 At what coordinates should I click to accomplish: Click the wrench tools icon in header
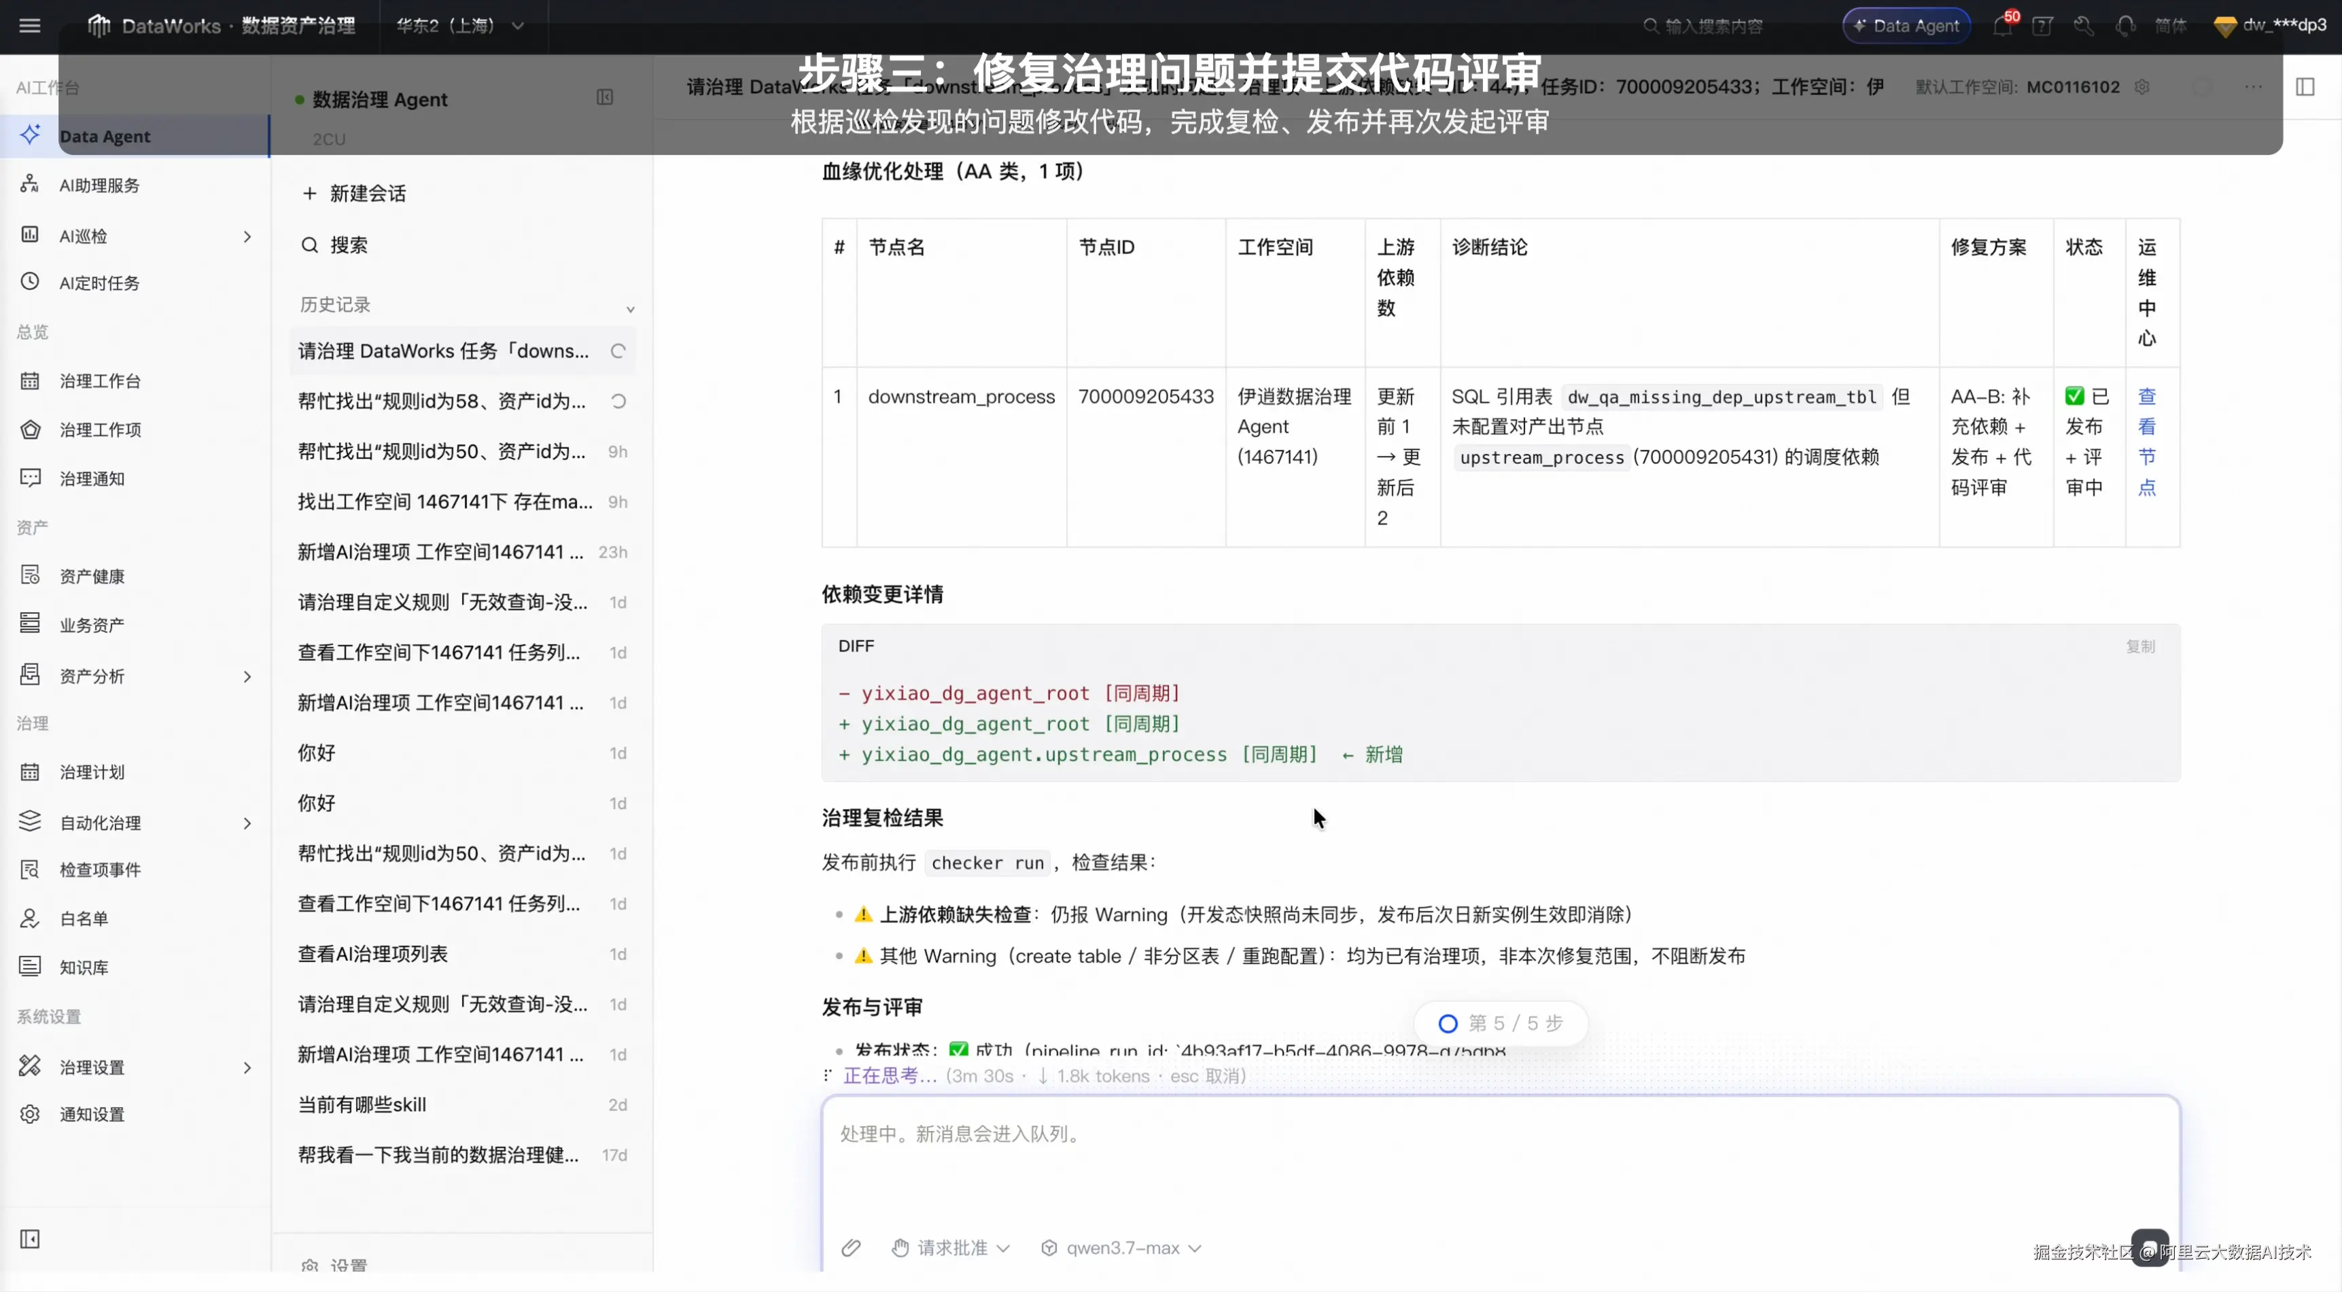point(2084,25)
